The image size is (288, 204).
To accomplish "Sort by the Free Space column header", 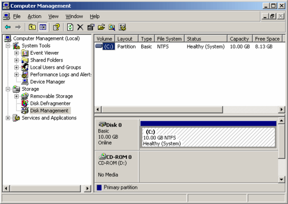I will pyautogui.click(x=267, y=39).
